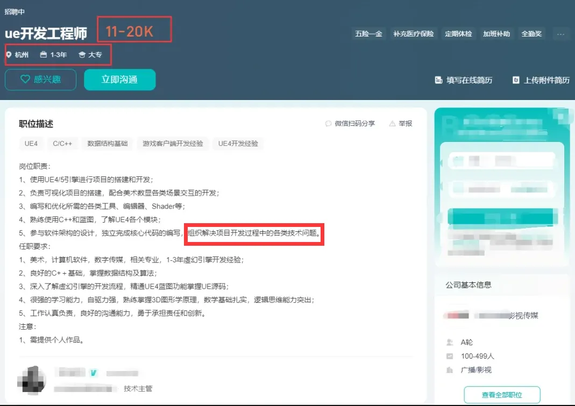
Task: Click the UE4开发经验 tag
Action: [238, 144]
